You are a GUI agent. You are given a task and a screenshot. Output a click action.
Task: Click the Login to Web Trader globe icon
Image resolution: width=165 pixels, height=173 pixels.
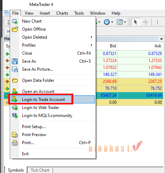point(15,108)
